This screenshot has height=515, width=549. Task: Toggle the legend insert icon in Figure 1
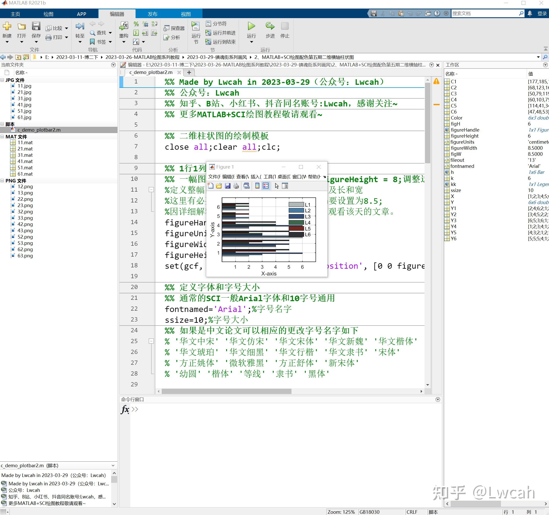266,186
